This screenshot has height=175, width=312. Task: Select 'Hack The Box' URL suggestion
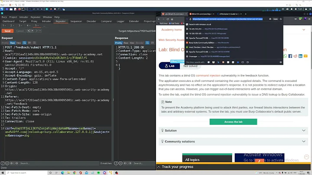pos(234,47)
